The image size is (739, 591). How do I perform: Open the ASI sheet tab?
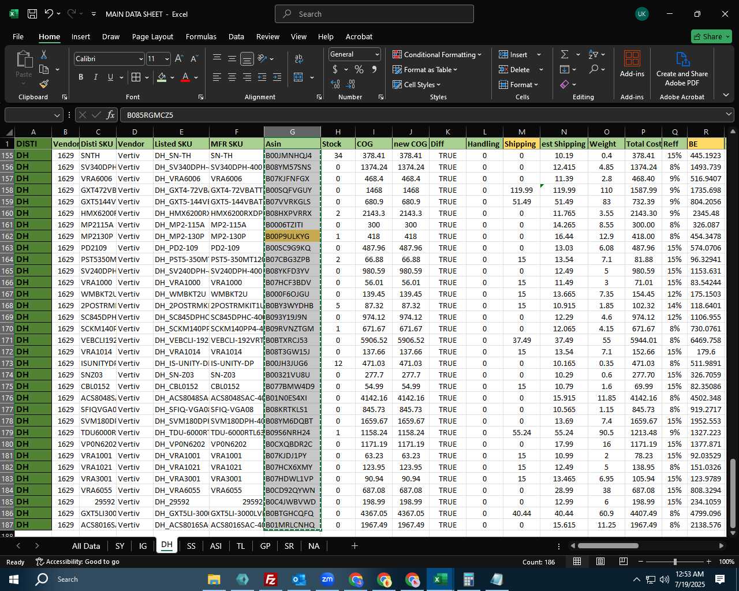click(x=216, y=546)
